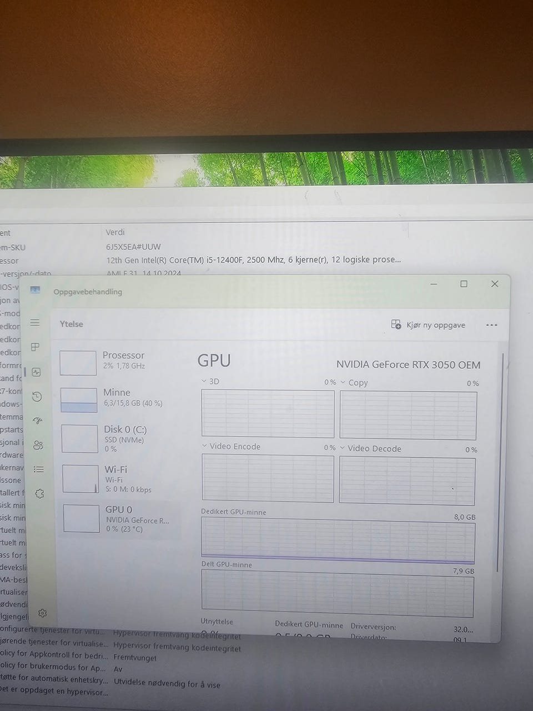Minimize the Oppgavebehandling window

click(434, 284)
